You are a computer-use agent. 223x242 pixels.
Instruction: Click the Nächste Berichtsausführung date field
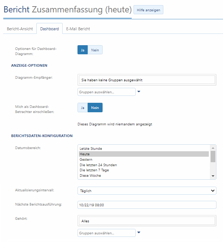[x=147, y=205]
